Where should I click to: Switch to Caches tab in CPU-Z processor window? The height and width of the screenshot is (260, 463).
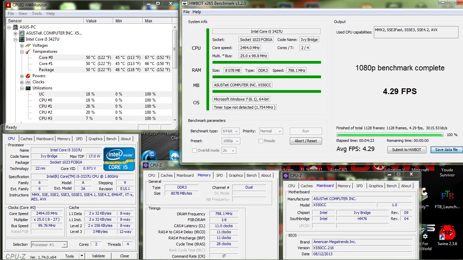click(26, 139)
